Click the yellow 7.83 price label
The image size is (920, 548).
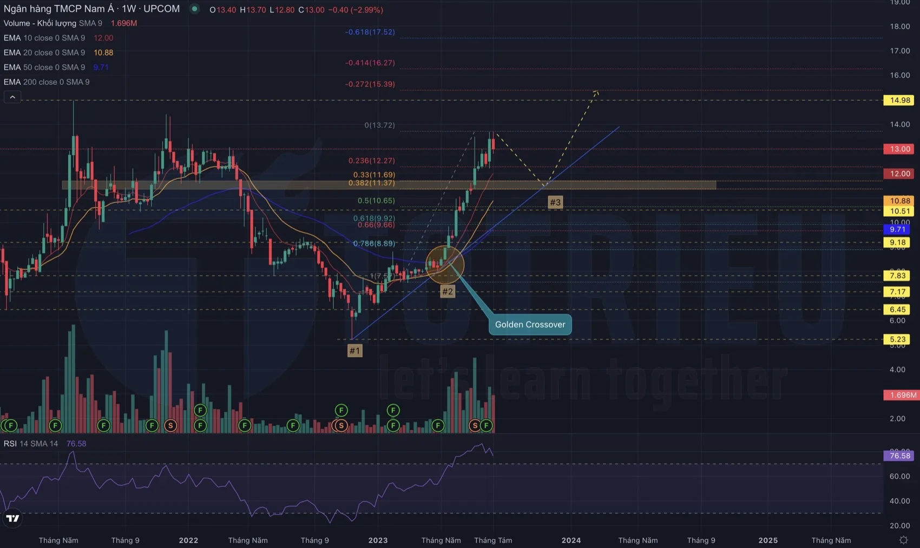(898, 276)
